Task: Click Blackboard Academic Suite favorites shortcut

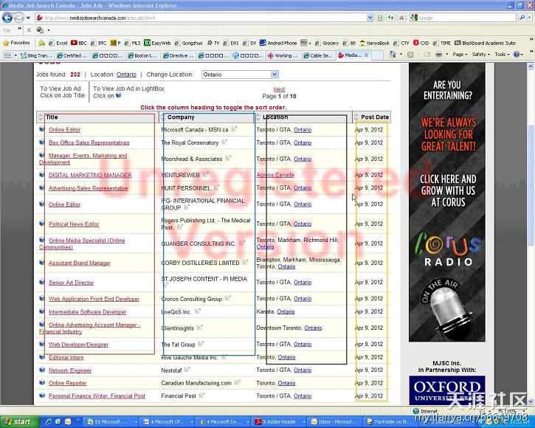Action: pyautogui.click(x=485, y=43)
